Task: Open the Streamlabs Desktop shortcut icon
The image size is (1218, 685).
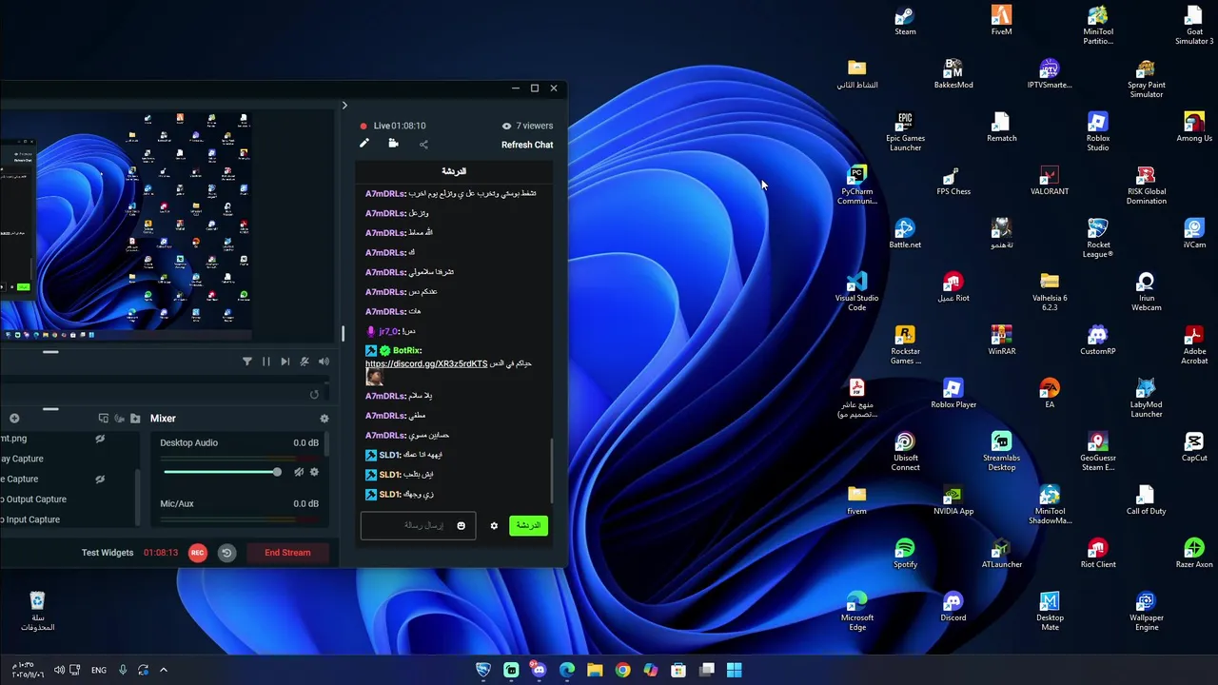Action: [x=1001, y=452]
